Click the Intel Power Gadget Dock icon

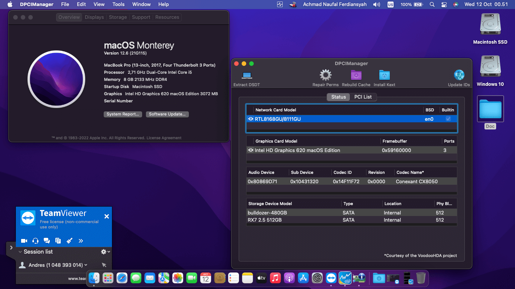point(345,278)
